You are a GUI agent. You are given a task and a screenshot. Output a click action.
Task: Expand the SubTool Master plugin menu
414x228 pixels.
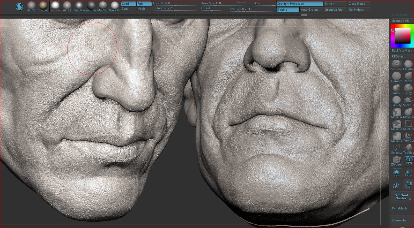(x=401, y=197)
